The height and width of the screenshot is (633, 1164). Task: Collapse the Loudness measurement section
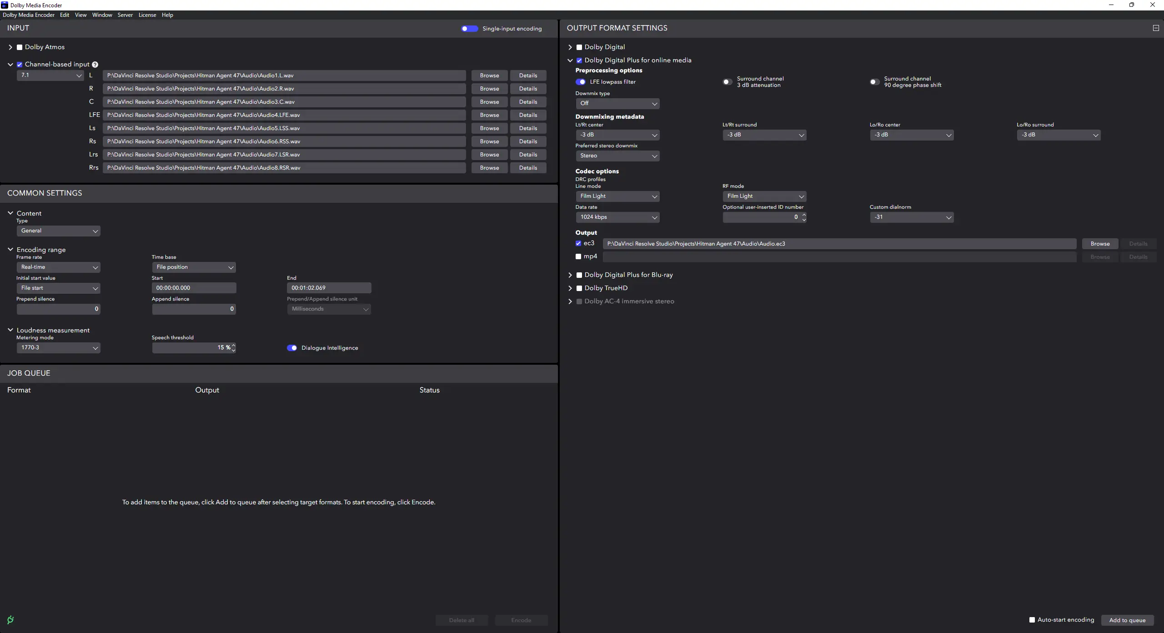(x=10, y=330)
